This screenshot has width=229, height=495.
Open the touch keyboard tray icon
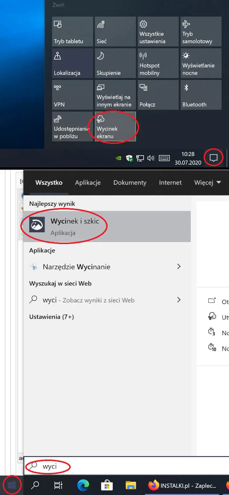click(164, 158)
